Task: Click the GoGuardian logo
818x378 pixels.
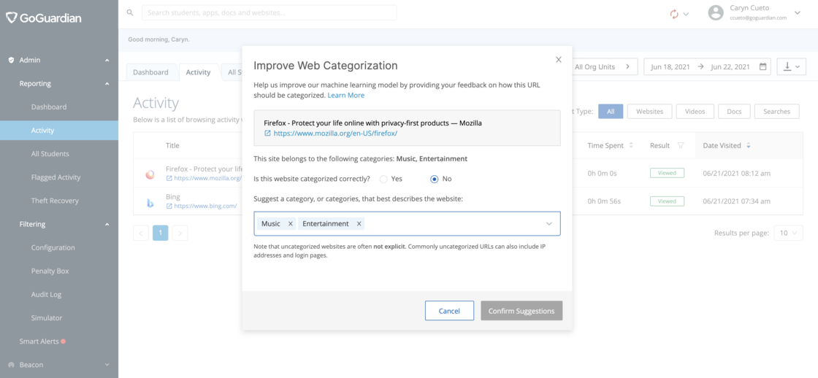Action: [44, 18]
